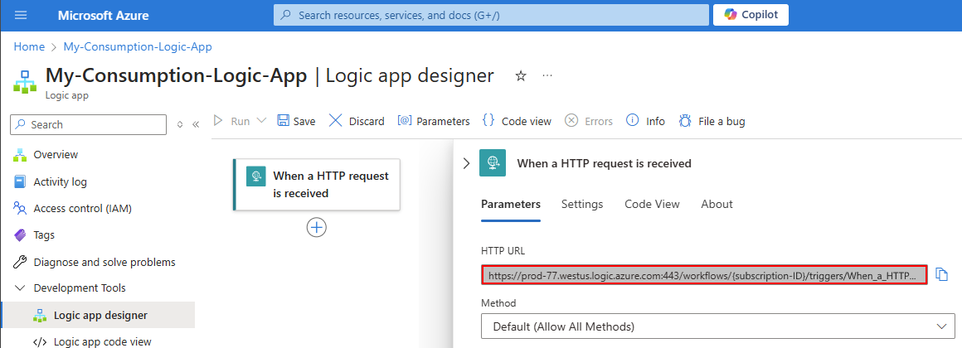
Task: Click Save in the designer toolbar
Action: [x=296, y=121]
